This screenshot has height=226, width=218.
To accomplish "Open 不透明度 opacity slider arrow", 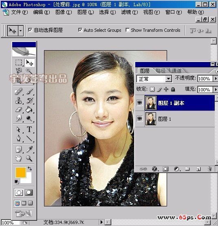I will tap(216, 79).
